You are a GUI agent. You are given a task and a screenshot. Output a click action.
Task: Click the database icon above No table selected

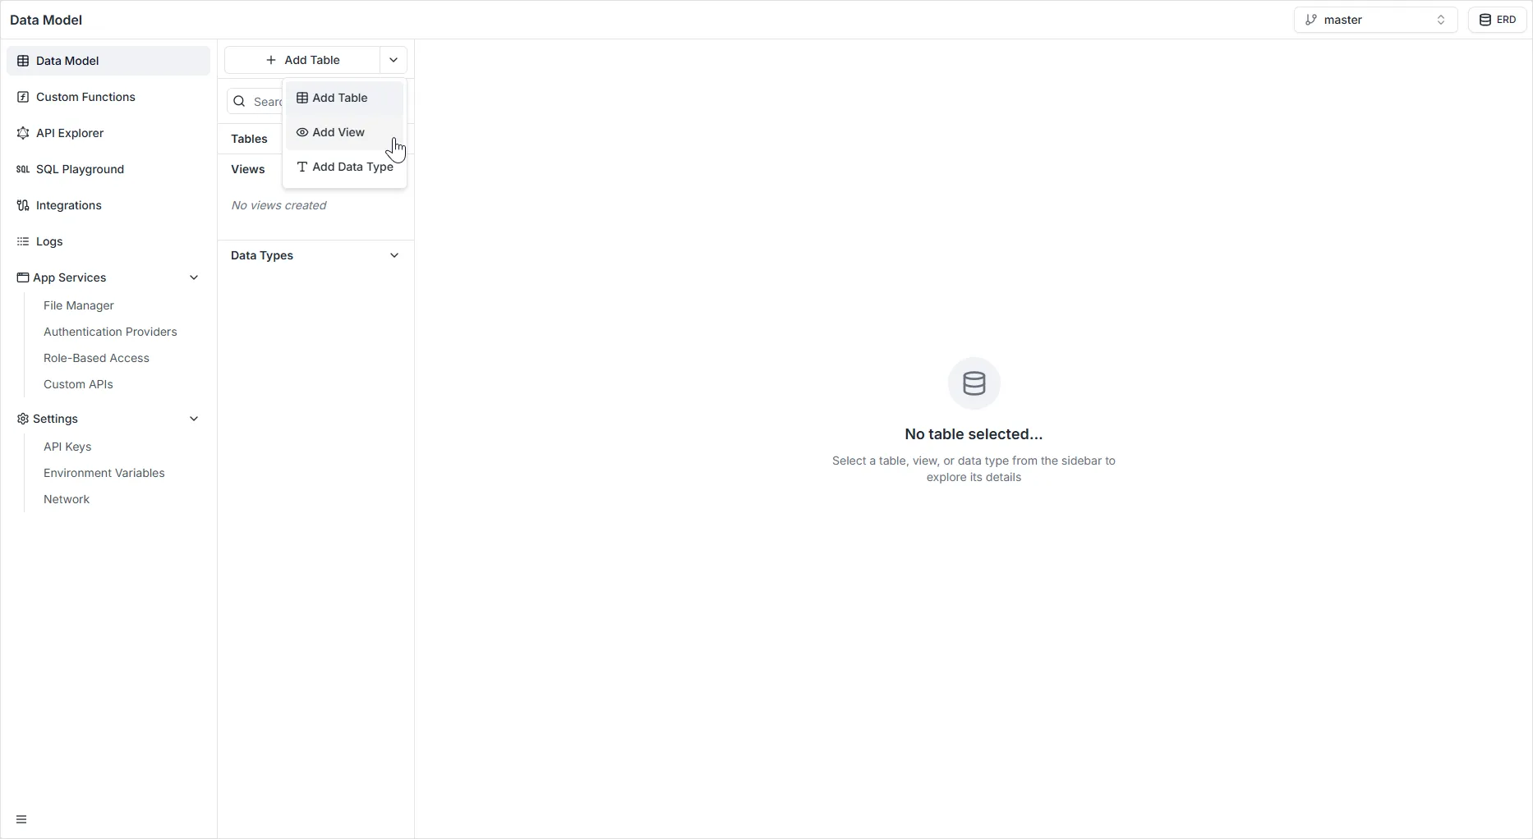[974, 383]
